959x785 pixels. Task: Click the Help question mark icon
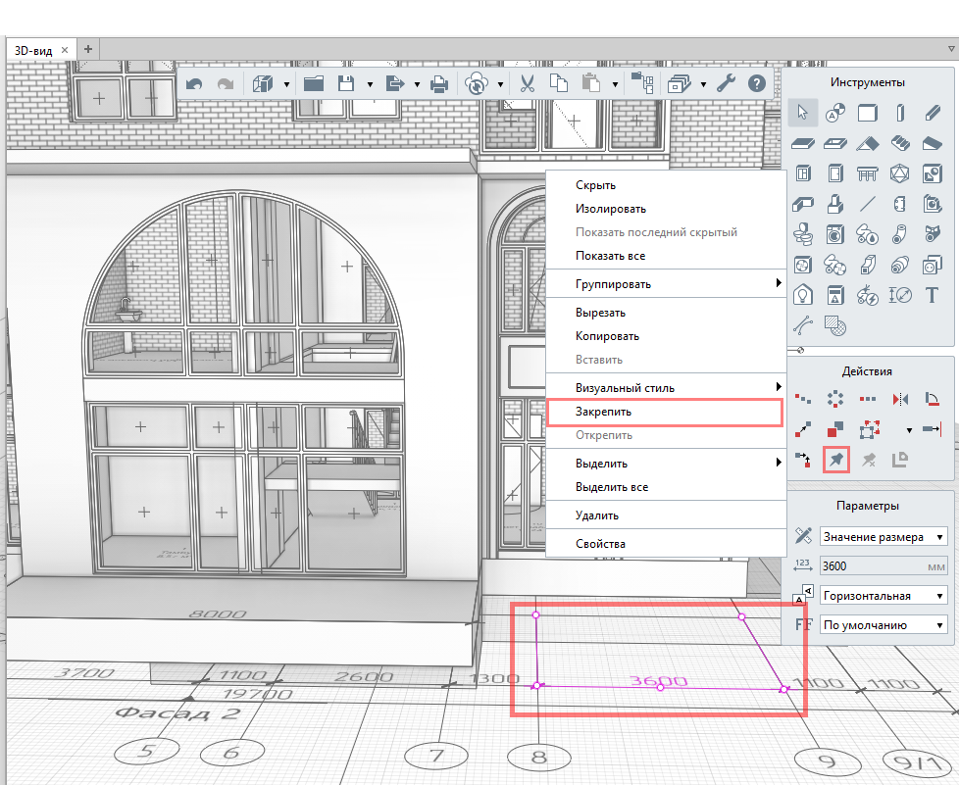tap(756, 84)
